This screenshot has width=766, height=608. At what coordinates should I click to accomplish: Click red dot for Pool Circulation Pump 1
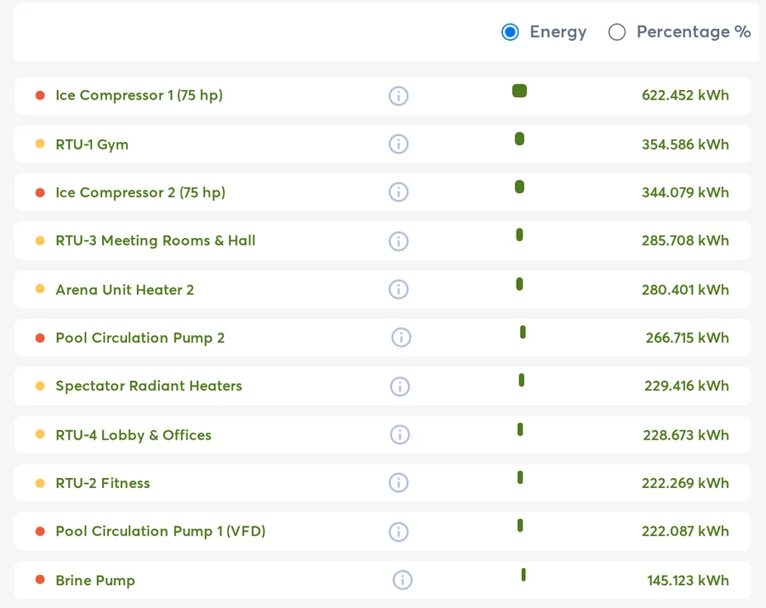pyautogui.click(x=40, y=531)
